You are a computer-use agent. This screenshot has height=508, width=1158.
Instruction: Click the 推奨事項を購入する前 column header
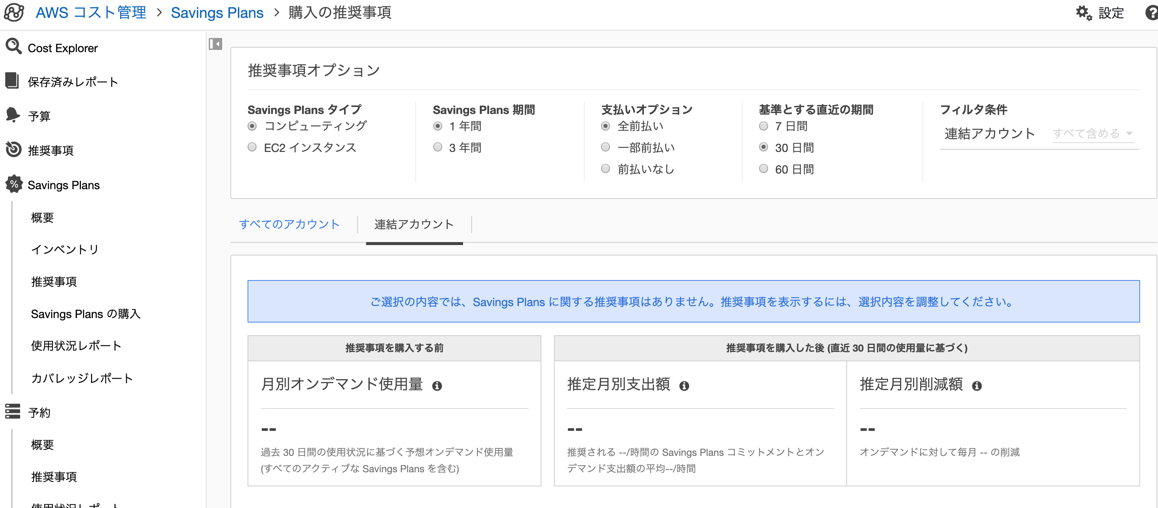point(394,347)
